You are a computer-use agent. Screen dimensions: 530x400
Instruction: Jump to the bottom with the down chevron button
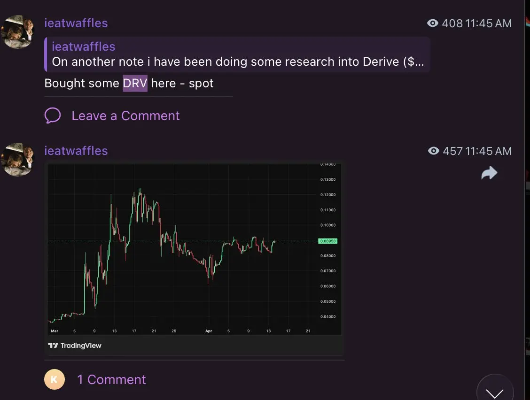pyautogui.click(x=495, y=392)
